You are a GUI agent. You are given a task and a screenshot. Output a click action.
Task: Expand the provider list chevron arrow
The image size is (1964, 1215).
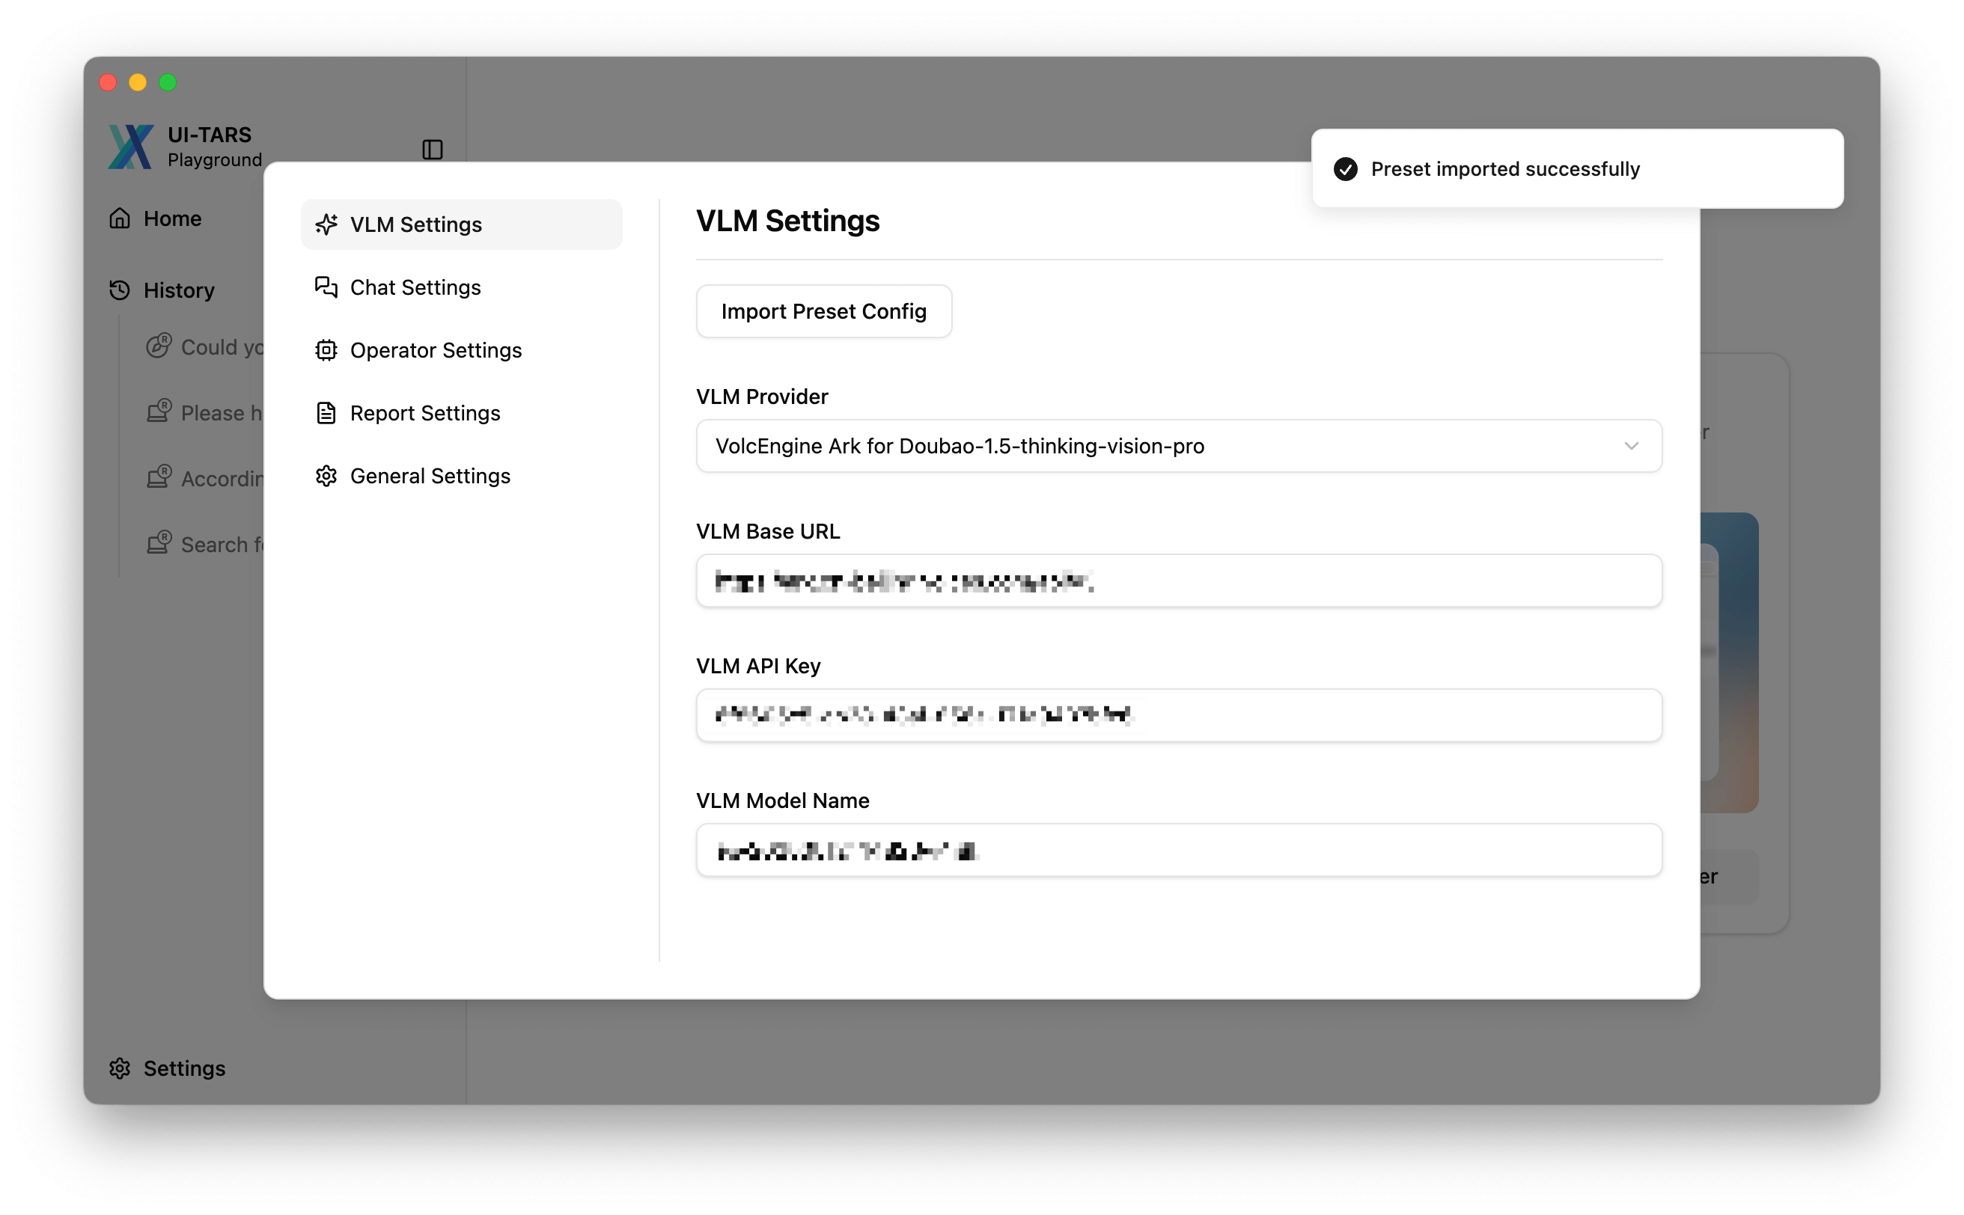pos(1631,446)
